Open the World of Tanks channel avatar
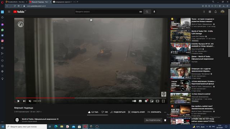 [x=17, y=120]
